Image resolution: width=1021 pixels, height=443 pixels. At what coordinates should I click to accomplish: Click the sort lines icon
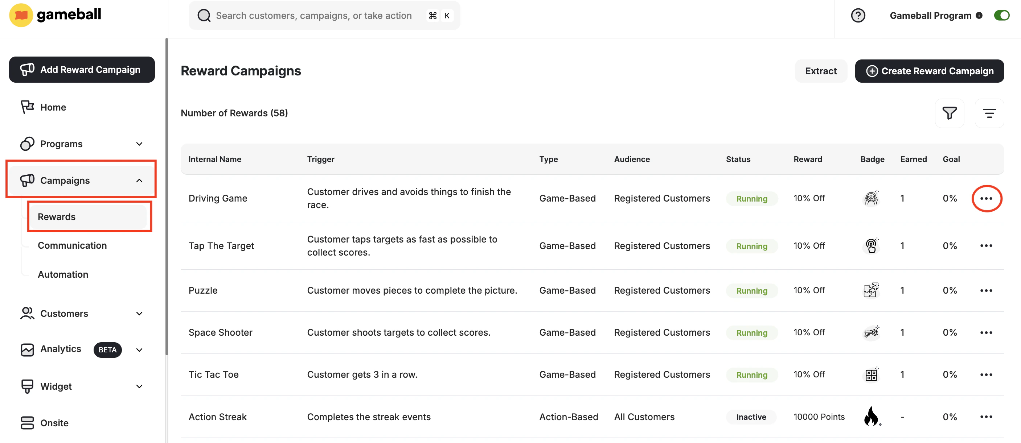(989, 113)
